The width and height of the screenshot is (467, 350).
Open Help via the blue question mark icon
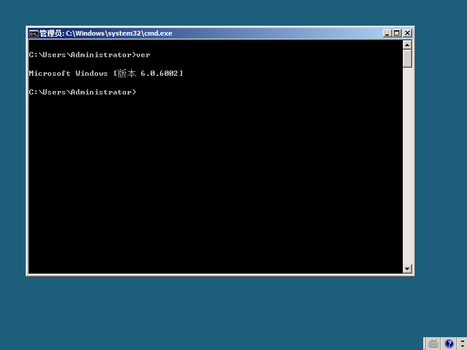tap(449, 344)
